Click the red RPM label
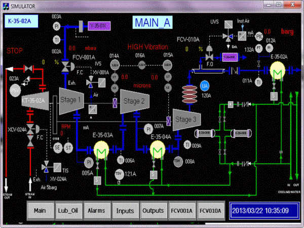 tap(66, 127)
